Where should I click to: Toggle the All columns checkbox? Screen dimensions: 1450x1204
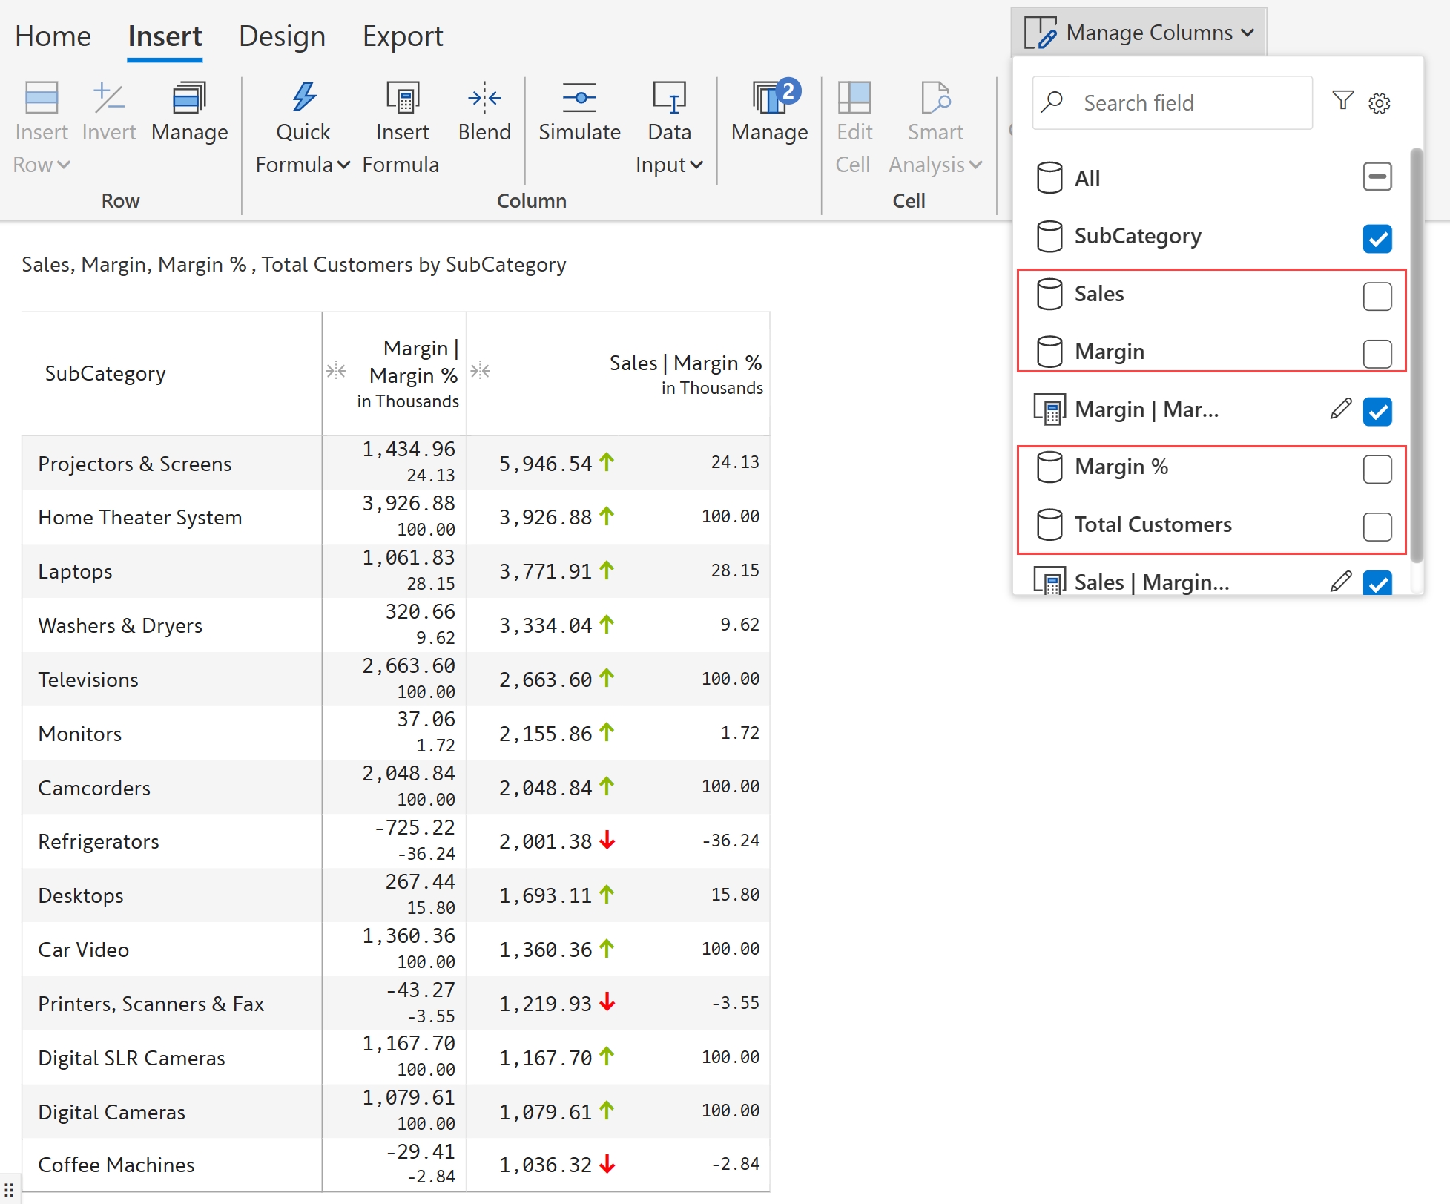[1377, 177]
